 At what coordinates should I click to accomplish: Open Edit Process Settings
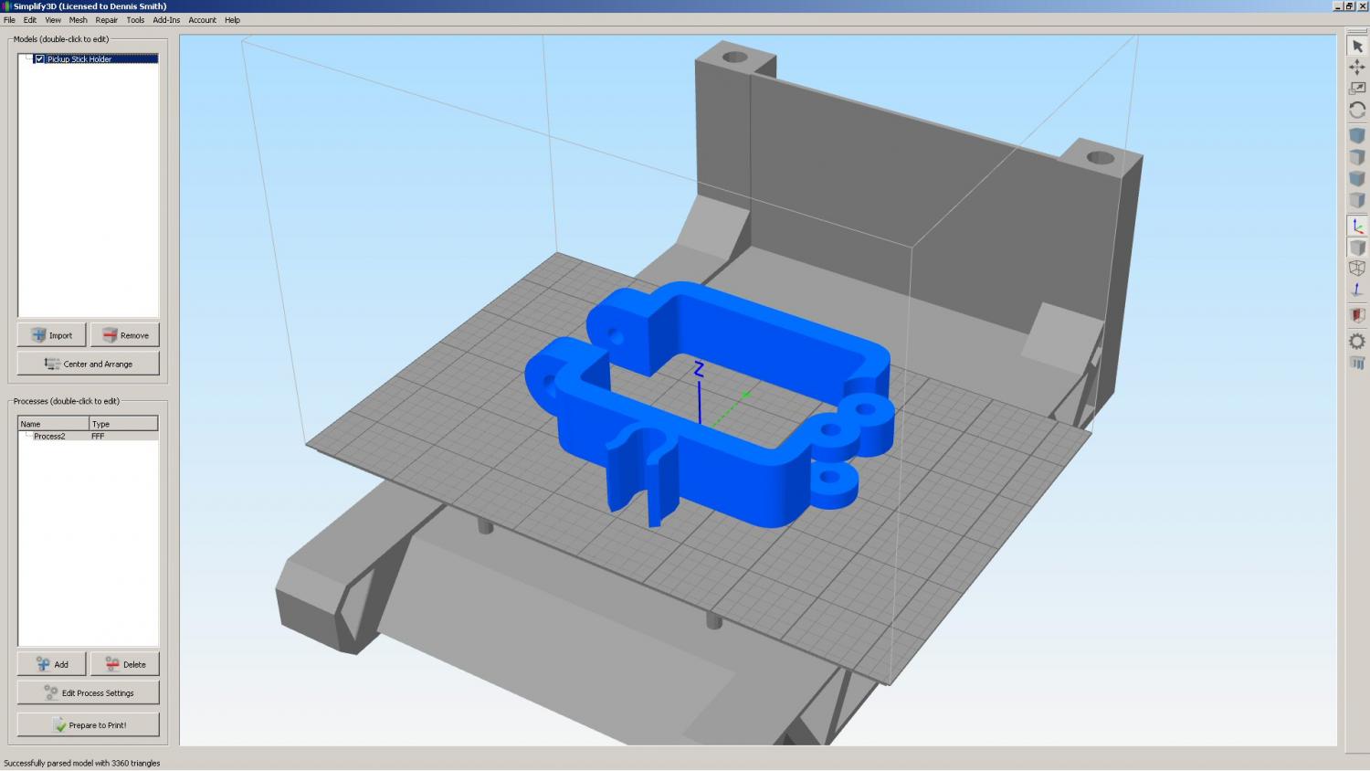coord(88,692)
